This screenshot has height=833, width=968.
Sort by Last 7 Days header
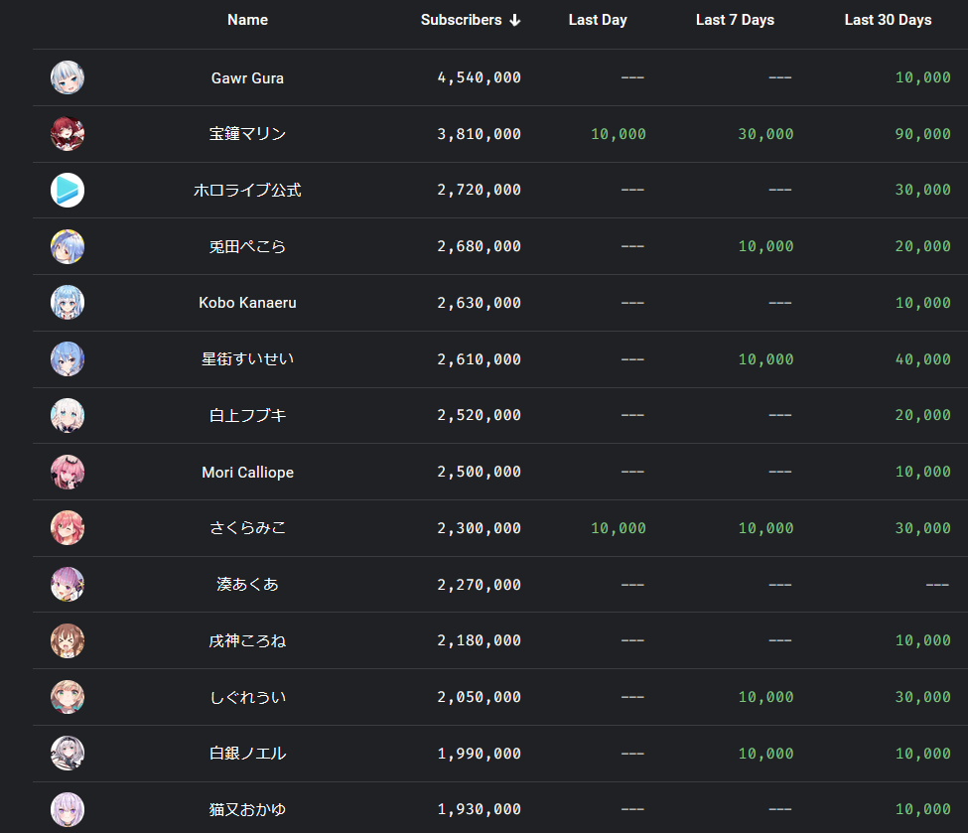[735, 20]
